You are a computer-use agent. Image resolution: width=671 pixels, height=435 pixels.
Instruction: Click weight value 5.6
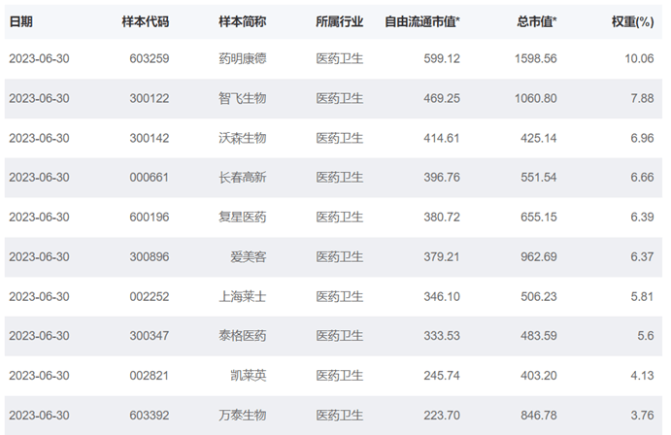646,336
